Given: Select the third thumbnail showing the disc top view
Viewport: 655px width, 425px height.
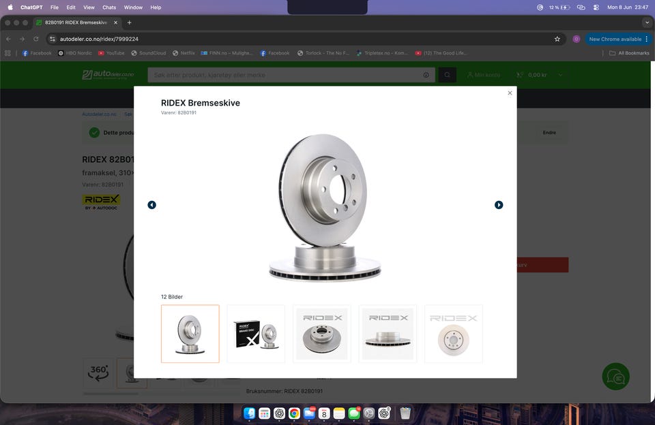Looking at the screenshot, I should point(322,334).
